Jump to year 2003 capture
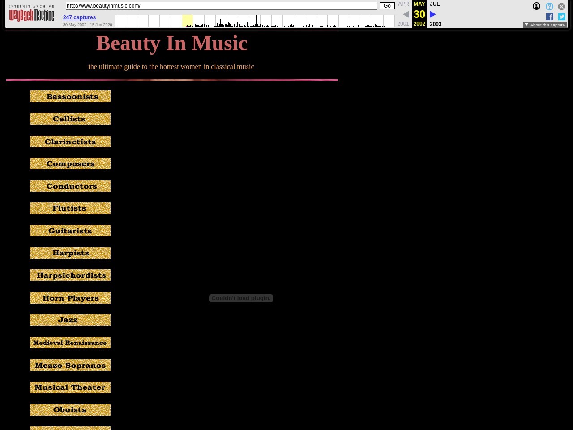 (436, 24)
